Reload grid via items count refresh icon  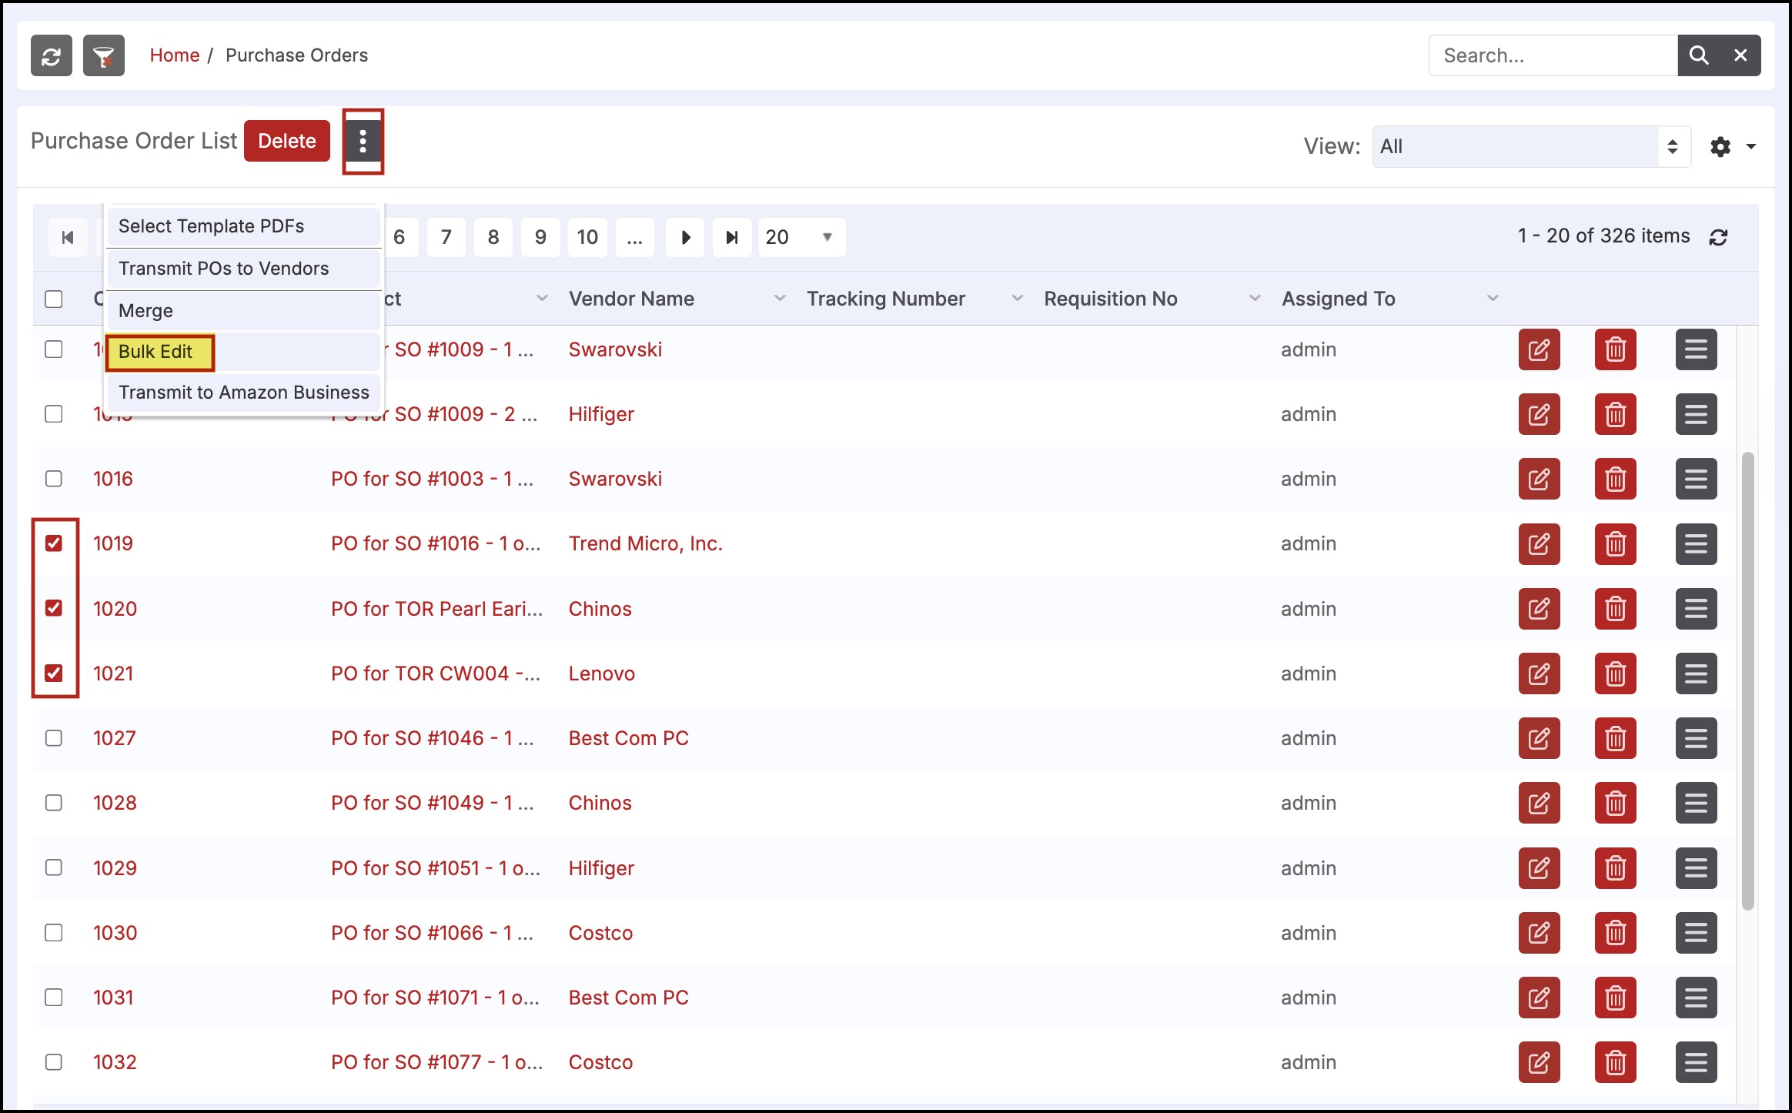pos(1719,237)
